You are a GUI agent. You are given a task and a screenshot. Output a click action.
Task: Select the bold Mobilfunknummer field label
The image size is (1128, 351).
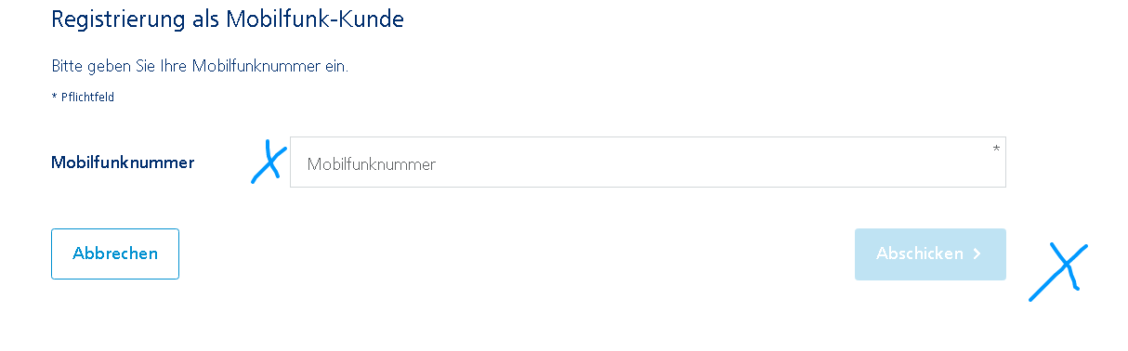(123, 162)
